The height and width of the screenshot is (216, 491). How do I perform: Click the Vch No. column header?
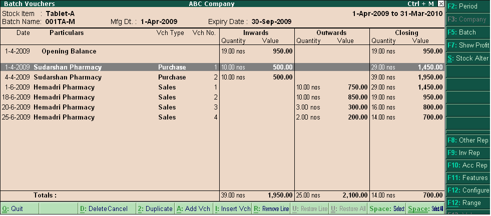tap(204, 33)
